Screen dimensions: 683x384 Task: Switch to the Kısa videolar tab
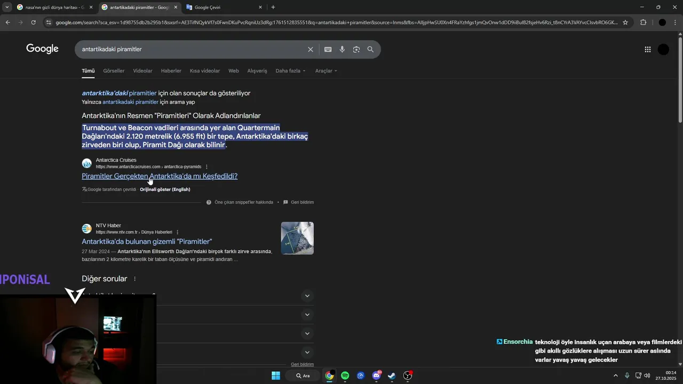[205, 71]
